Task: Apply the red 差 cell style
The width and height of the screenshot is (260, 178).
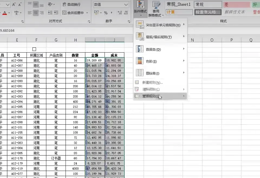Action: [x=237, y=5]
